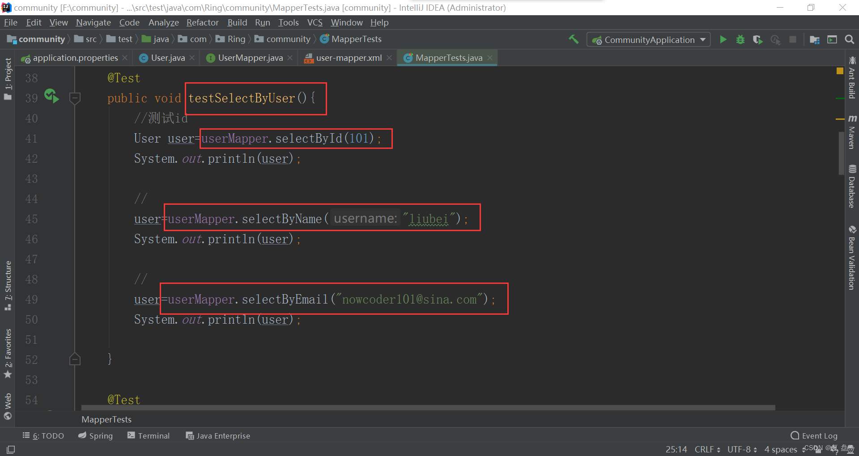Viewport: 859px width, 456px height.
Task: Change UTF-8 file encoding in status bar
Action: [x=742, y=449]
